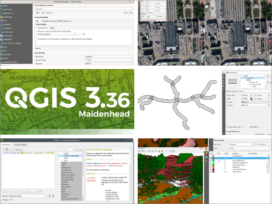Image resolution: width=272 pixels, height=204 pixels.
Task: Toggle Medium Vegetation class checkbox
Action: tap(211, 163)
